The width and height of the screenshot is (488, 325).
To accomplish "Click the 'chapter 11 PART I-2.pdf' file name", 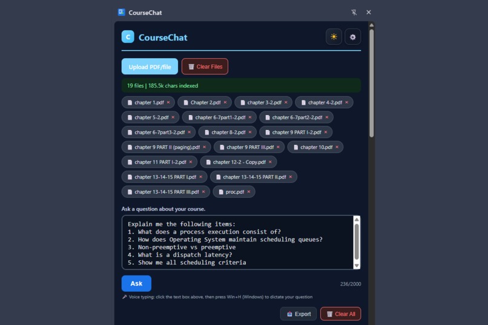I will point(160,162).
